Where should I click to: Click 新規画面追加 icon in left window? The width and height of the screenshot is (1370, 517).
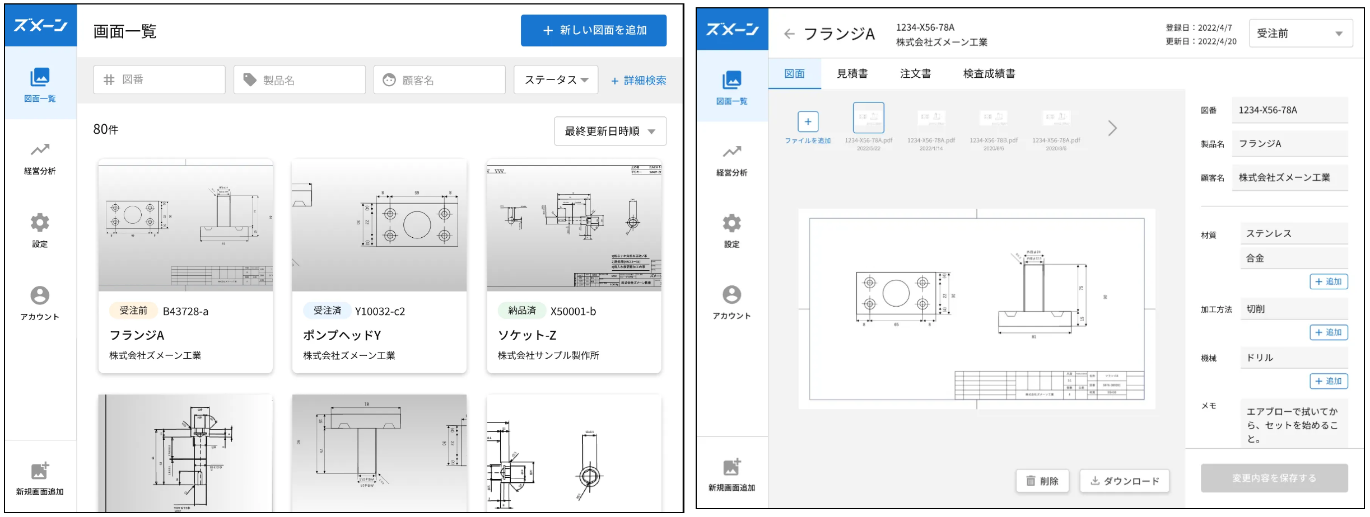40,471
